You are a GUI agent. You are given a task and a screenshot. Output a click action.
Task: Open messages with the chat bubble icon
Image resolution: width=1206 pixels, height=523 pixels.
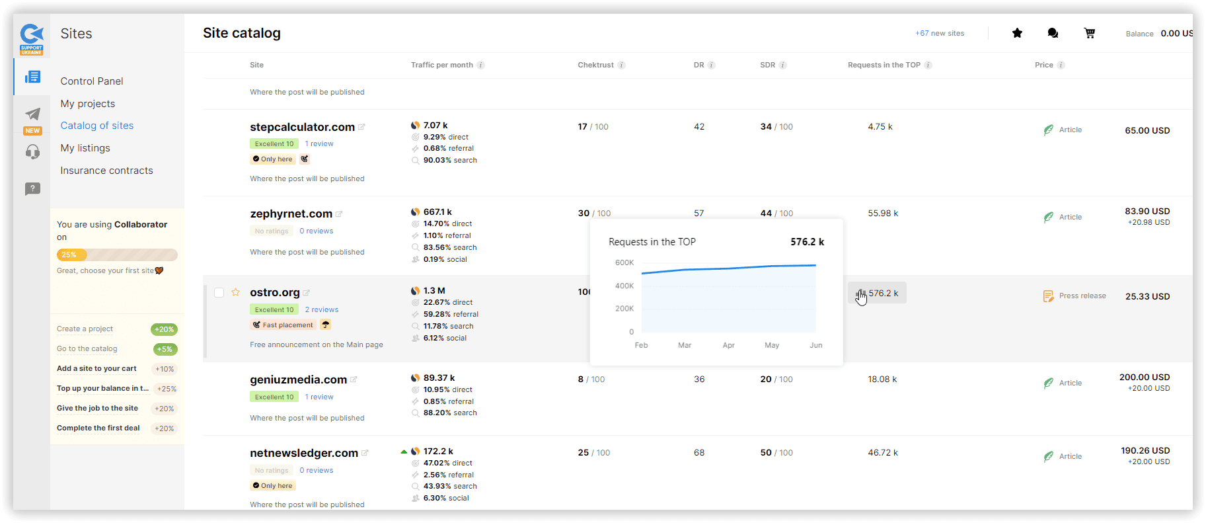point(1053,33)
